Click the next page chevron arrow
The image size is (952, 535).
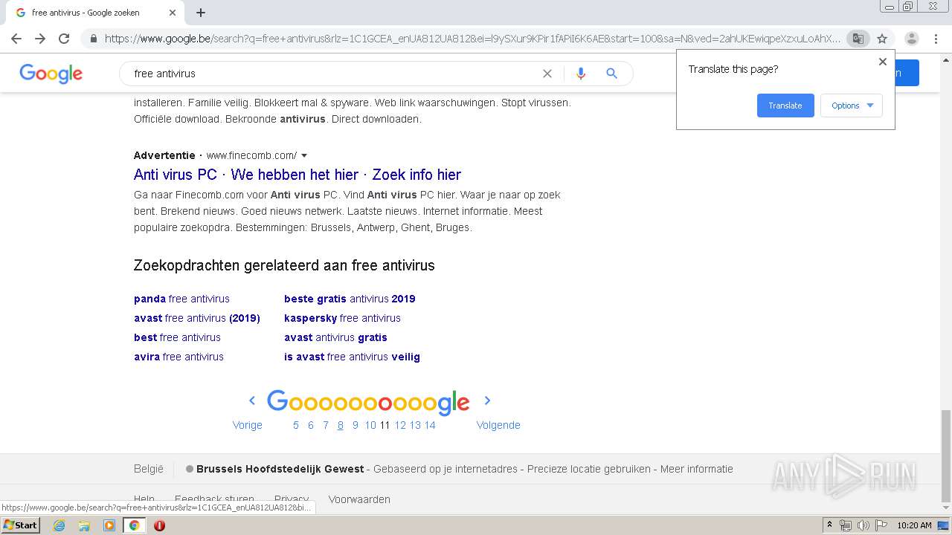487,401
